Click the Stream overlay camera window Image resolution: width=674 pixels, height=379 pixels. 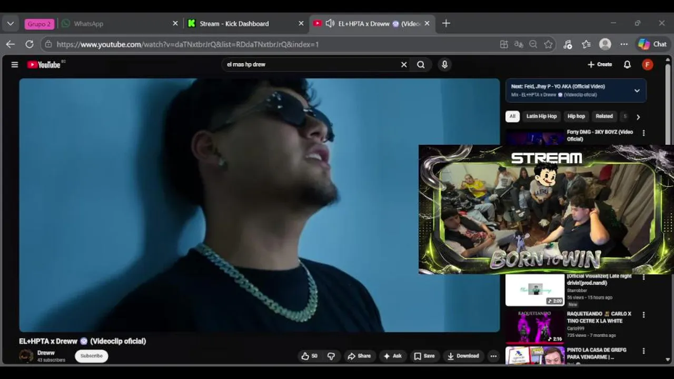[546, 210]
